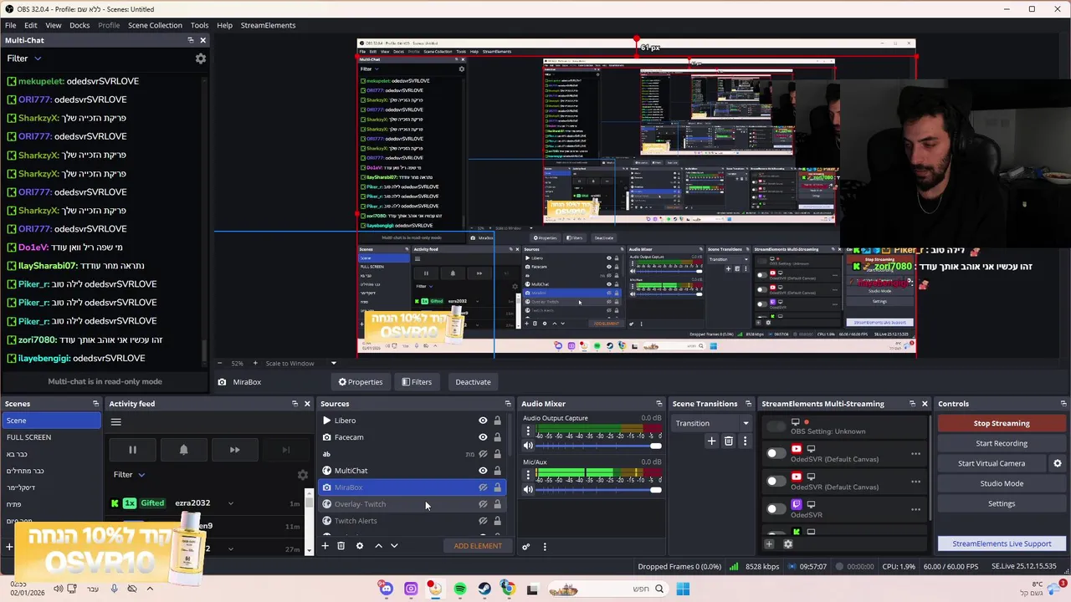The height and width of the screenshot is (602, 1071).
Task: Click Start Recording button
Action: pos(1002,443)
